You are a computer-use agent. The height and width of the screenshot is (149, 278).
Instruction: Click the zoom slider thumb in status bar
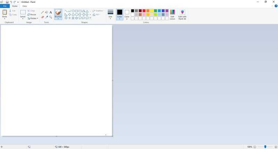point(265,147)
